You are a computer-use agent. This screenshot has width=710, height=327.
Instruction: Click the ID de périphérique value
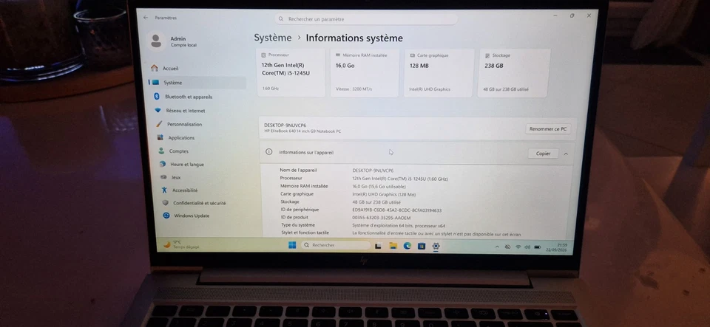(x=396, y=210)
